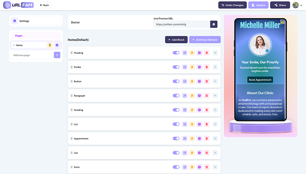Toggle the List switch below Appointment row
Viewport: 306px width, 174px height.
[x=176, y=153]
